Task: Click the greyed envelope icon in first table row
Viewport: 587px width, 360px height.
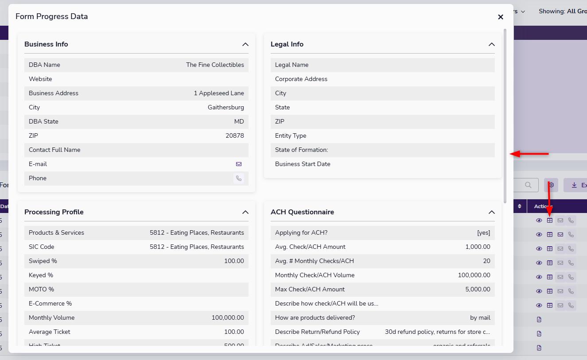Action: pos(560,221)
